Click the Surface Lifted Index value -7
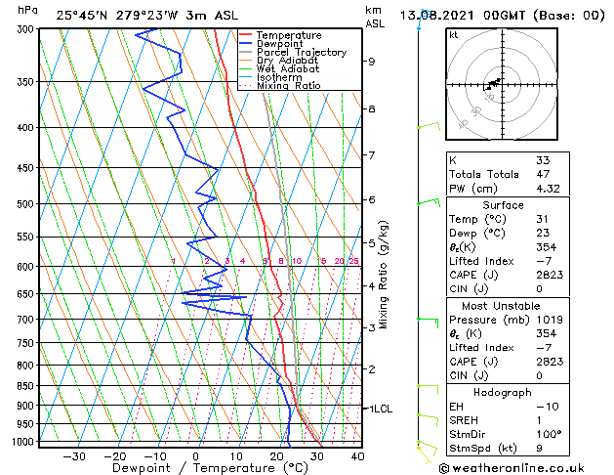This screenshot has height=475, width=614. click(x=544, y=261)
